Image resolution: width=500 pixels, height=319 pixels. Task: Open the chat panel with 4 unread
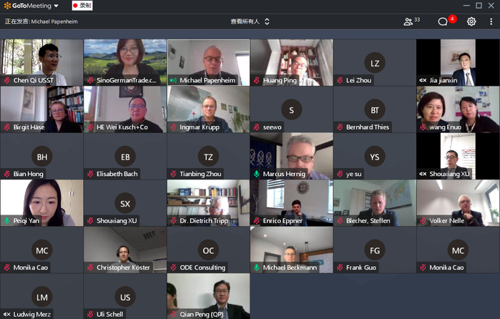[444, 21]
